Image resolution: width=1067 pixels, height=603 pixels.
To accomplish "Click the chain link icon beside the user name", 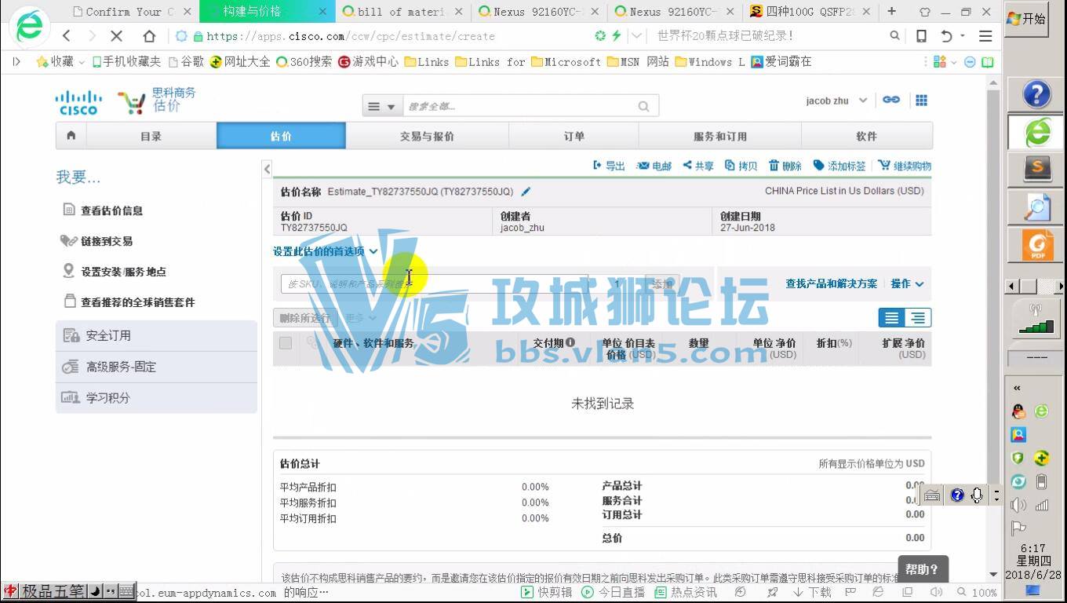I will click(891, 100).
